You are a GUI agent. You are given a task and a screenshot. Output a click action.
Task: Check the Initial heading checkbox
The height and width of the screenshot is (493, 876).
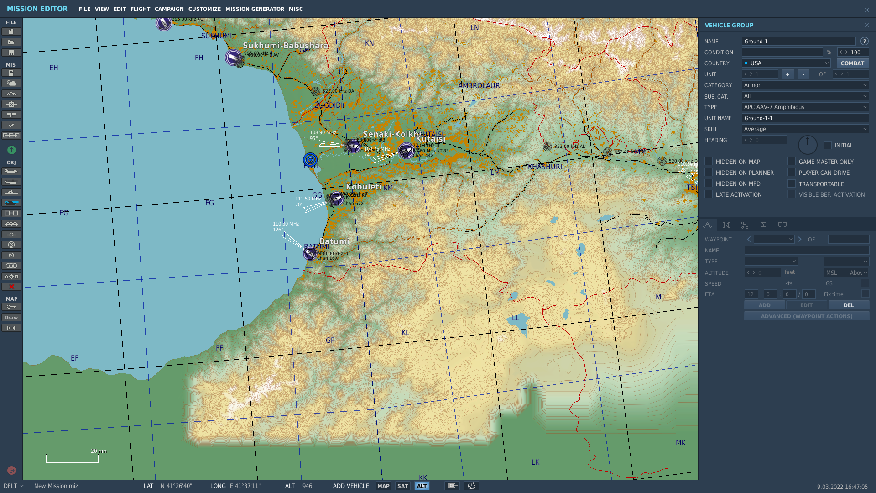[x=828, y=145]
